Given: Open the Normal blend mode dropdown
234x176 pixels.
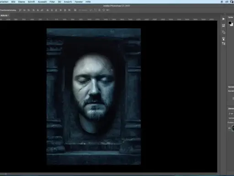Looking at the screenshot, I should pyautogui.click(x=231, y=118).
